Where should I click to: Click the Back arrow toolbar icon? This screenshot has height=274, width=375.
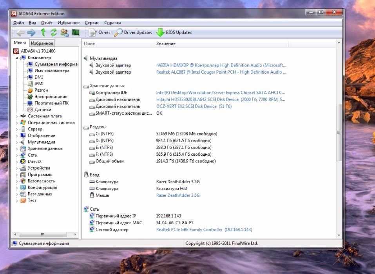click(20, 32)
